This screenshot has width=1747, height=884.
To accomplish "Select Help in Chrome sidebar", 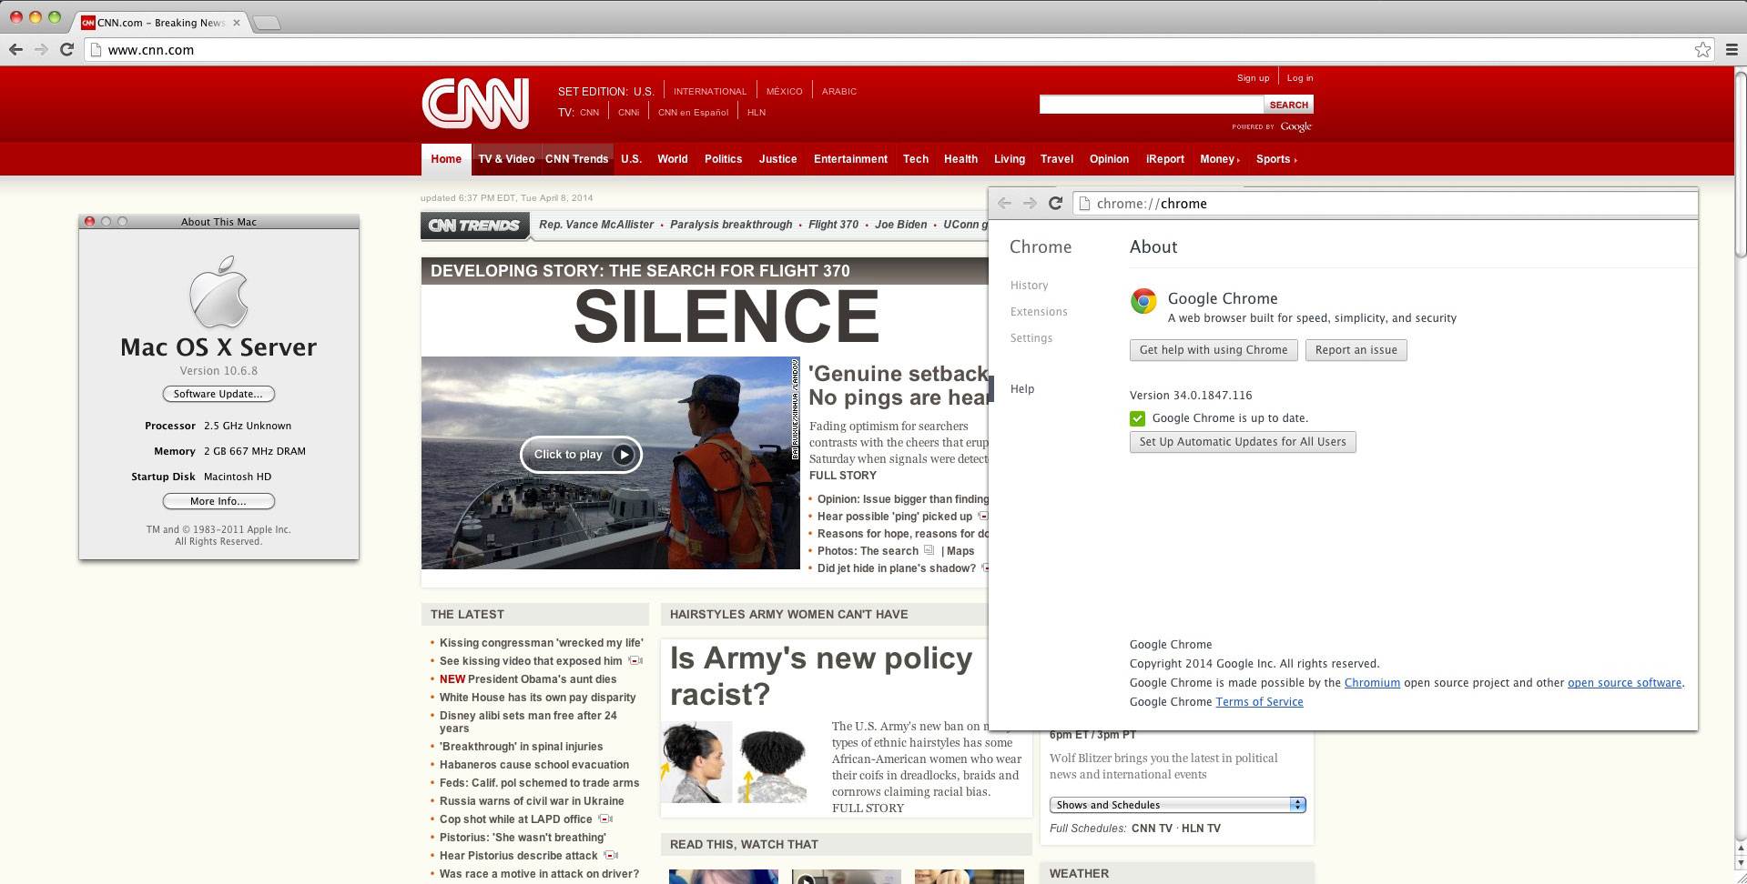I will coord(1022,389).
